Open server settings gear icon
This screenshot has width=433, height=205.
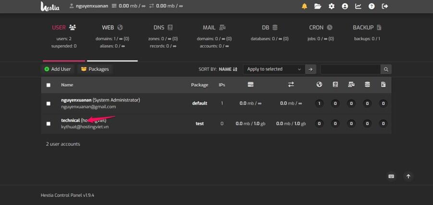331,6
